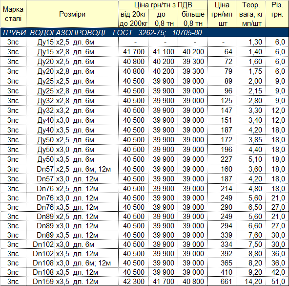
Task: Select the 'Ду32 x3,2 дл. 6м' cell
Action: 72,110
